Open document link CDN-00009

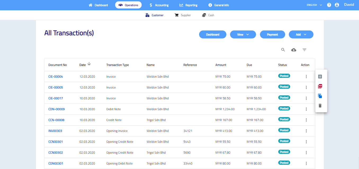(x=56, y=109)
